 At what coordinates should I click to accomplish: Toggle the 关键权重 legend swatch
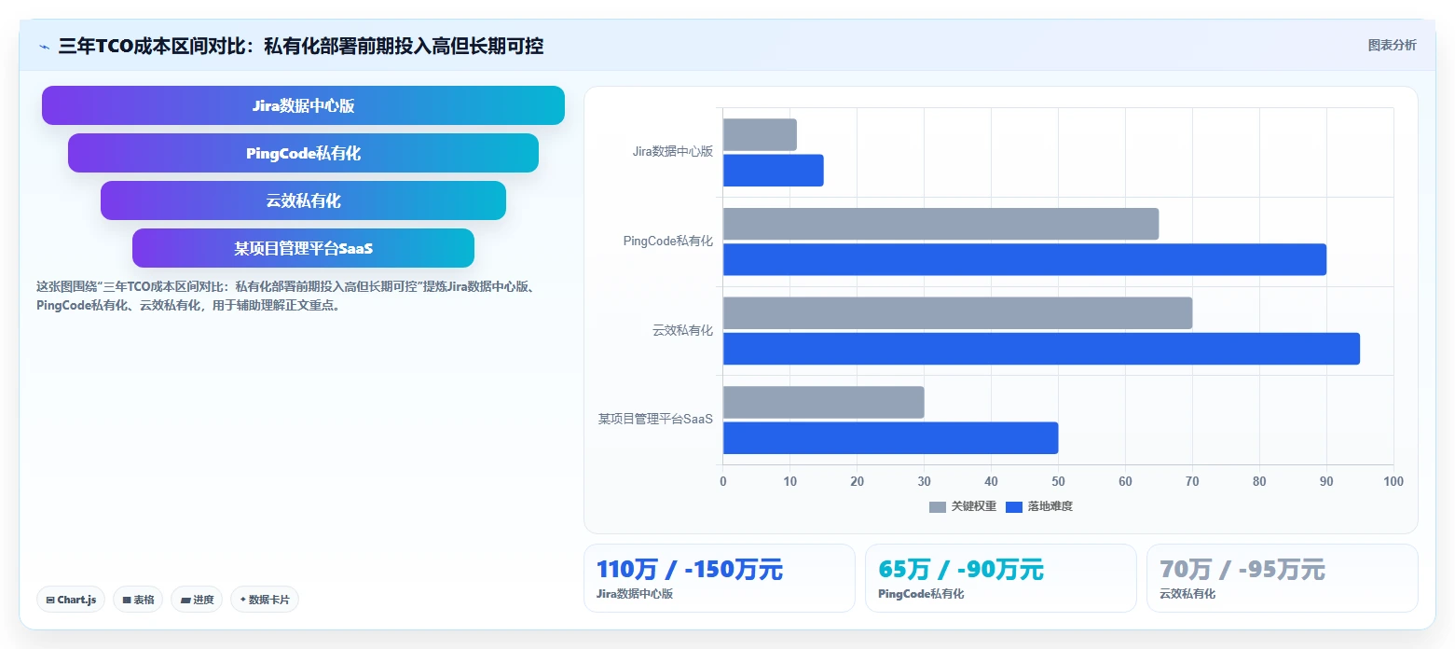(x=937, y=507)
